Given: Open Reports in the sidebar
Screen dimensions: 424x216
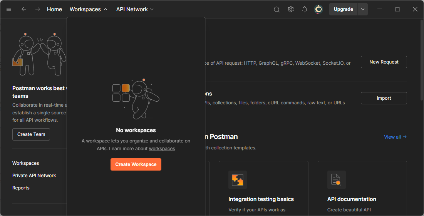Looking at the screenshot, I should pyautogui.click(x=21, y=188).
